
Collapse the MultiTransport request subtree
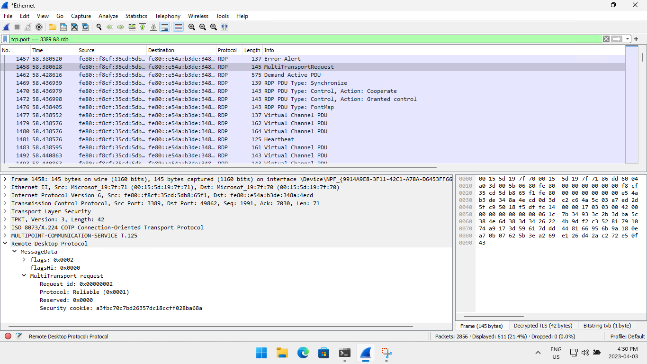point(24,276)
